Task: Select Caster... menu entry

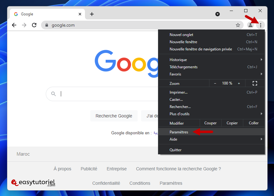Action: (x=211, y=100)
